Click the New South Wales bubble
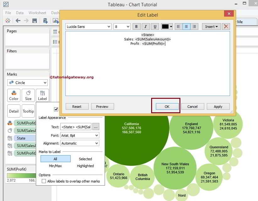The width and height of the screenshot is (258, 201). [x=175, y=168]
